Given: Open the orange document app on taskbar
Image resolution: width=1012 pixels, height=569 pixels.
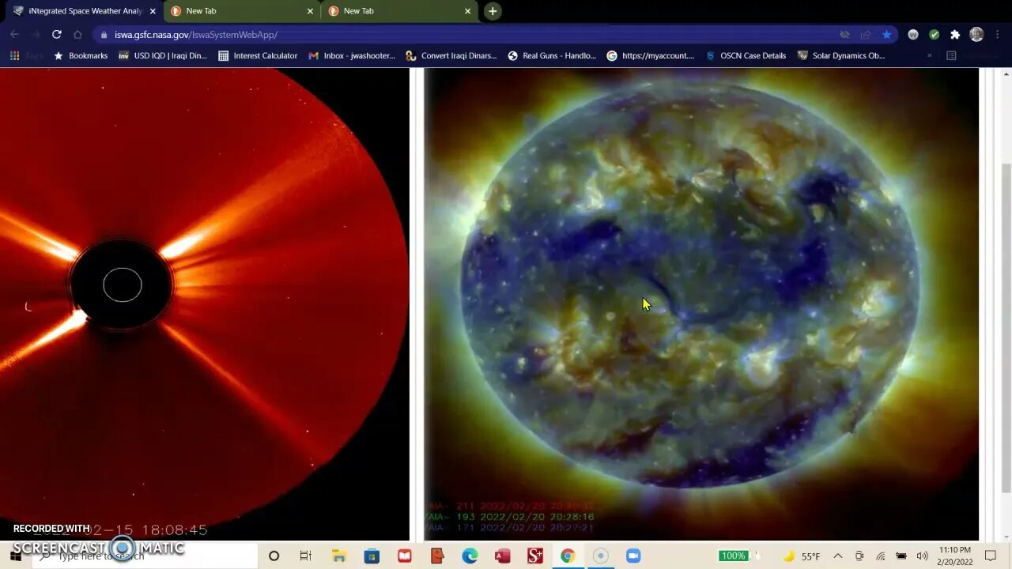Looking at the screenshot, I should (x=437, y=556).
